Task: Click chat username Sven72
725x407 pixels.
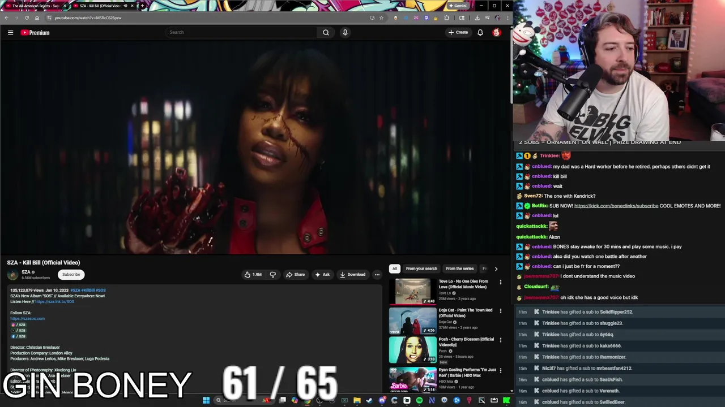Action: (533, 196)
